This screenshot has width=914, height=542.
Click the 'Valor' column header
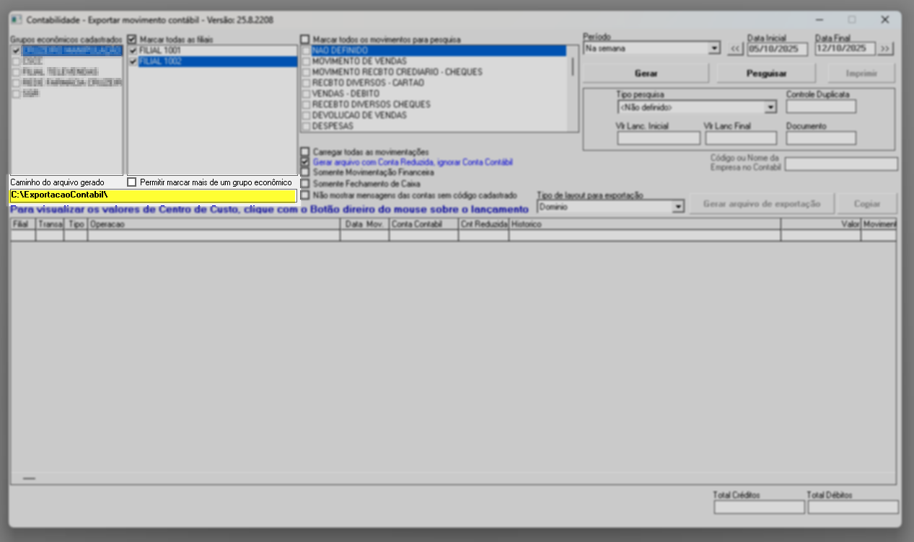pyautogui.click(x=821, y=224)
